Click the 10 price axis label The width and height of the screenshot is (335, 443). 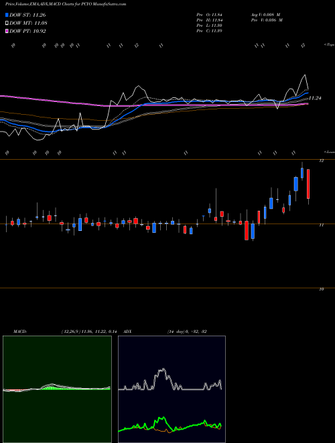click(x=321, y=289)
